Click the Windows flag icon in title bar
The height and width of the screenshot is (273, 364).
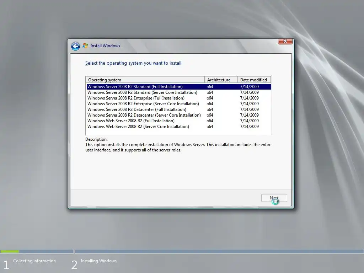(85, 46)
